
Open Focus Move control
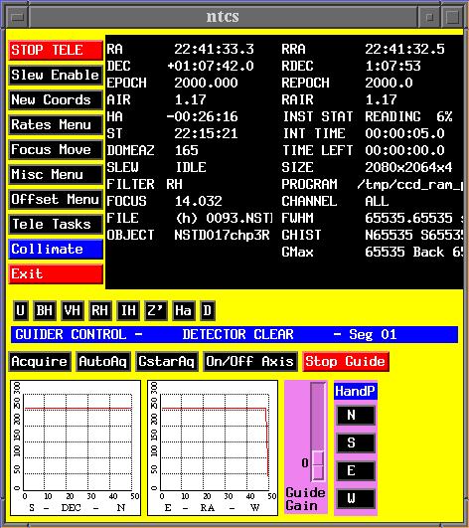pyautogui.click(x=56, y=150)
